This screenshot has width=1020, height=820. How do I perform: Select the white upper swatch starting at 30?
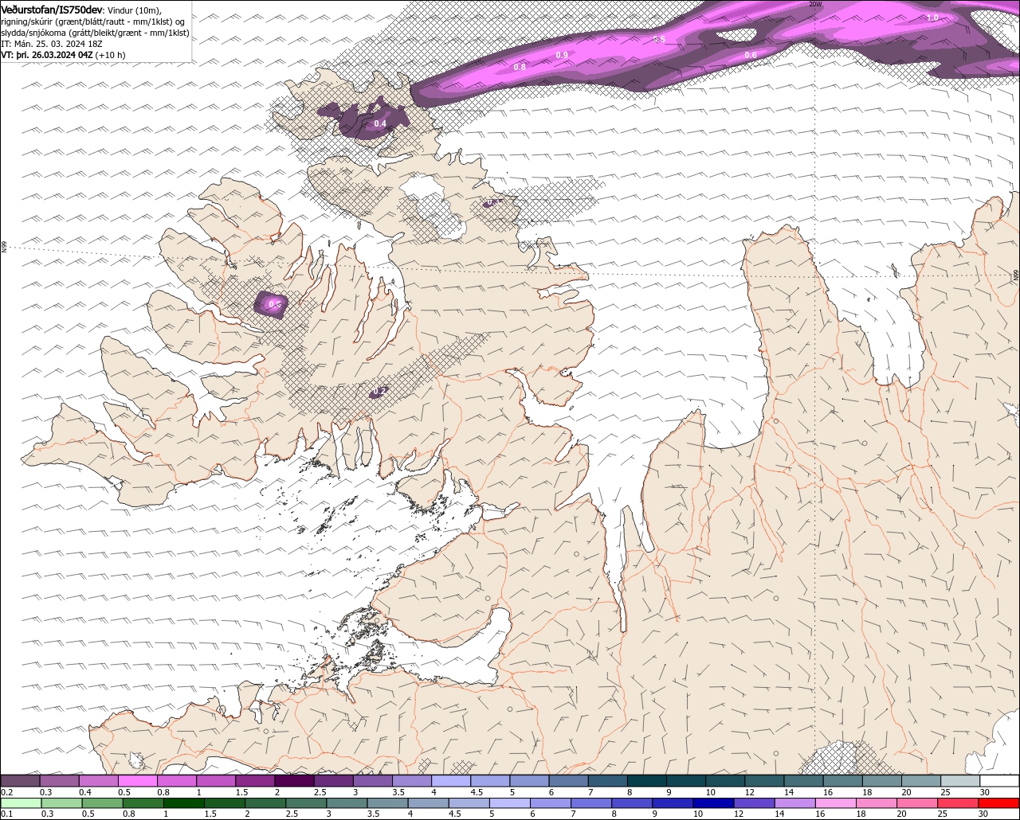[999, 781]
